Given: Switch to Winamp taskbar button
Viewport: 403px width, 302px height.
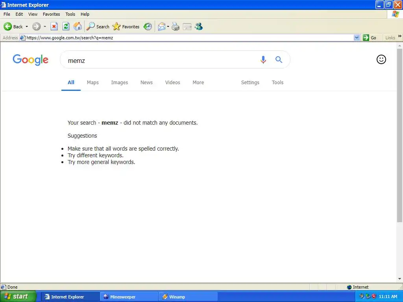Looking at the screenshot, I should 188,297.
